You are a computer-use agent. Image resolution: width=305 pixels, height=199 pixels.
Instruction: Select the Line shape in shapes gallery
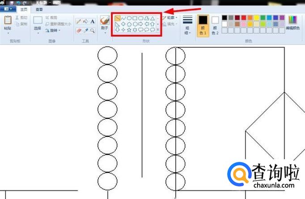pyautogui.click(x=117, y=18)
